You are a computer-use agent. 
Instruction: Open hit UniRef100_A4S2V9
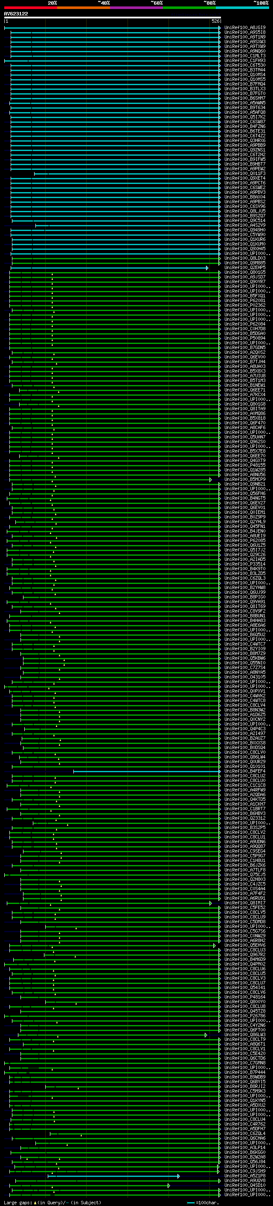tap(245, 225)
